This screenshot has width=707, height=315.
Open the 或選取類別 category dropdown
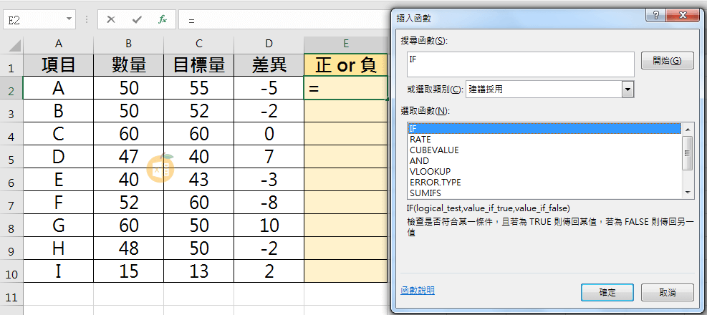click(628, 89)
